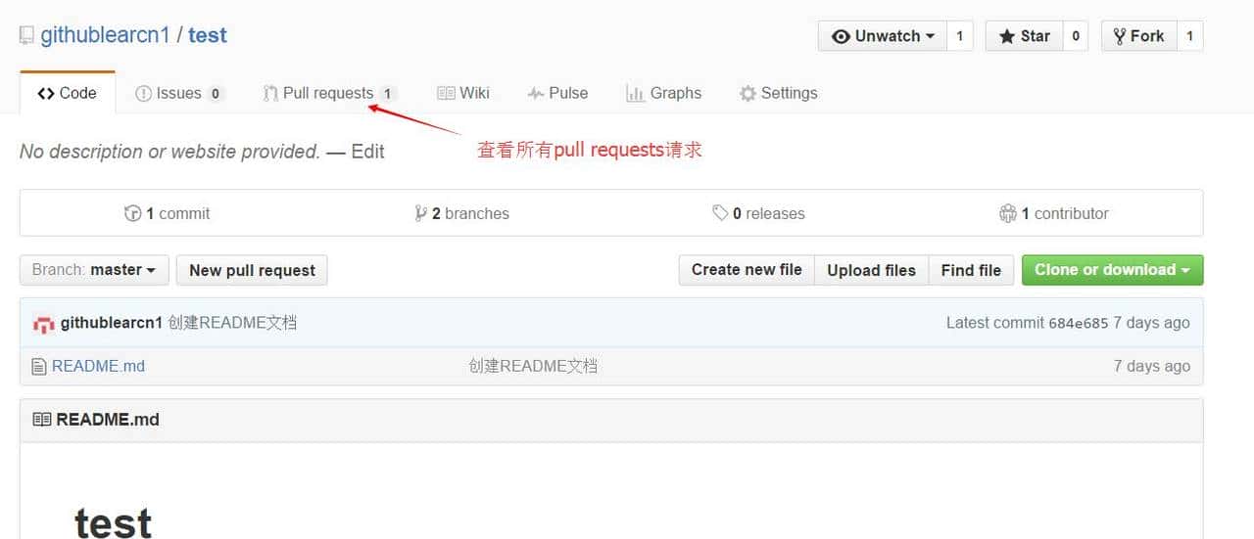
Task: Open the Pull requests tab
Action: pos(327,93)
